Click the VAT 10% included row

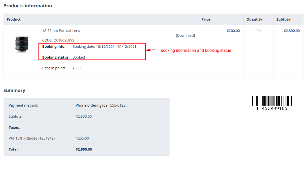[x=87, y=138]
